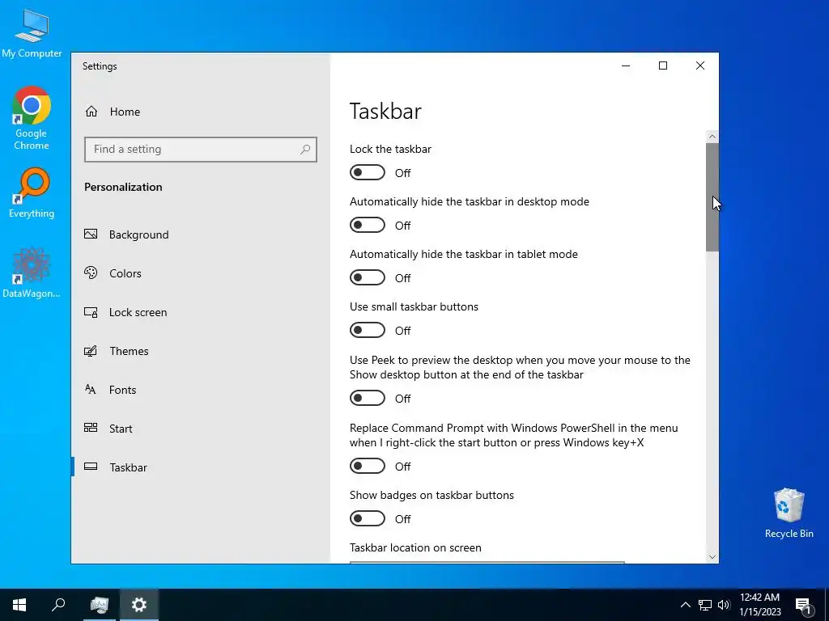Open the Lock screen settings page
The height and width of the screenshot is (621, 829).
click(x=201, y=312)
